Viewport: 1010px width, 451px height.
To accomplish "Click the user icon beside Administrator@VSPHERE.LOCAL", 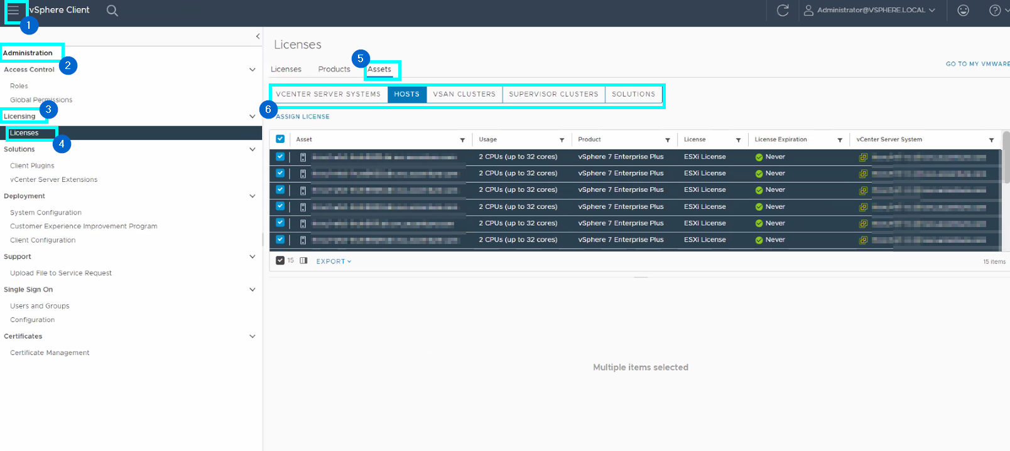I will (x=808, y=11).
